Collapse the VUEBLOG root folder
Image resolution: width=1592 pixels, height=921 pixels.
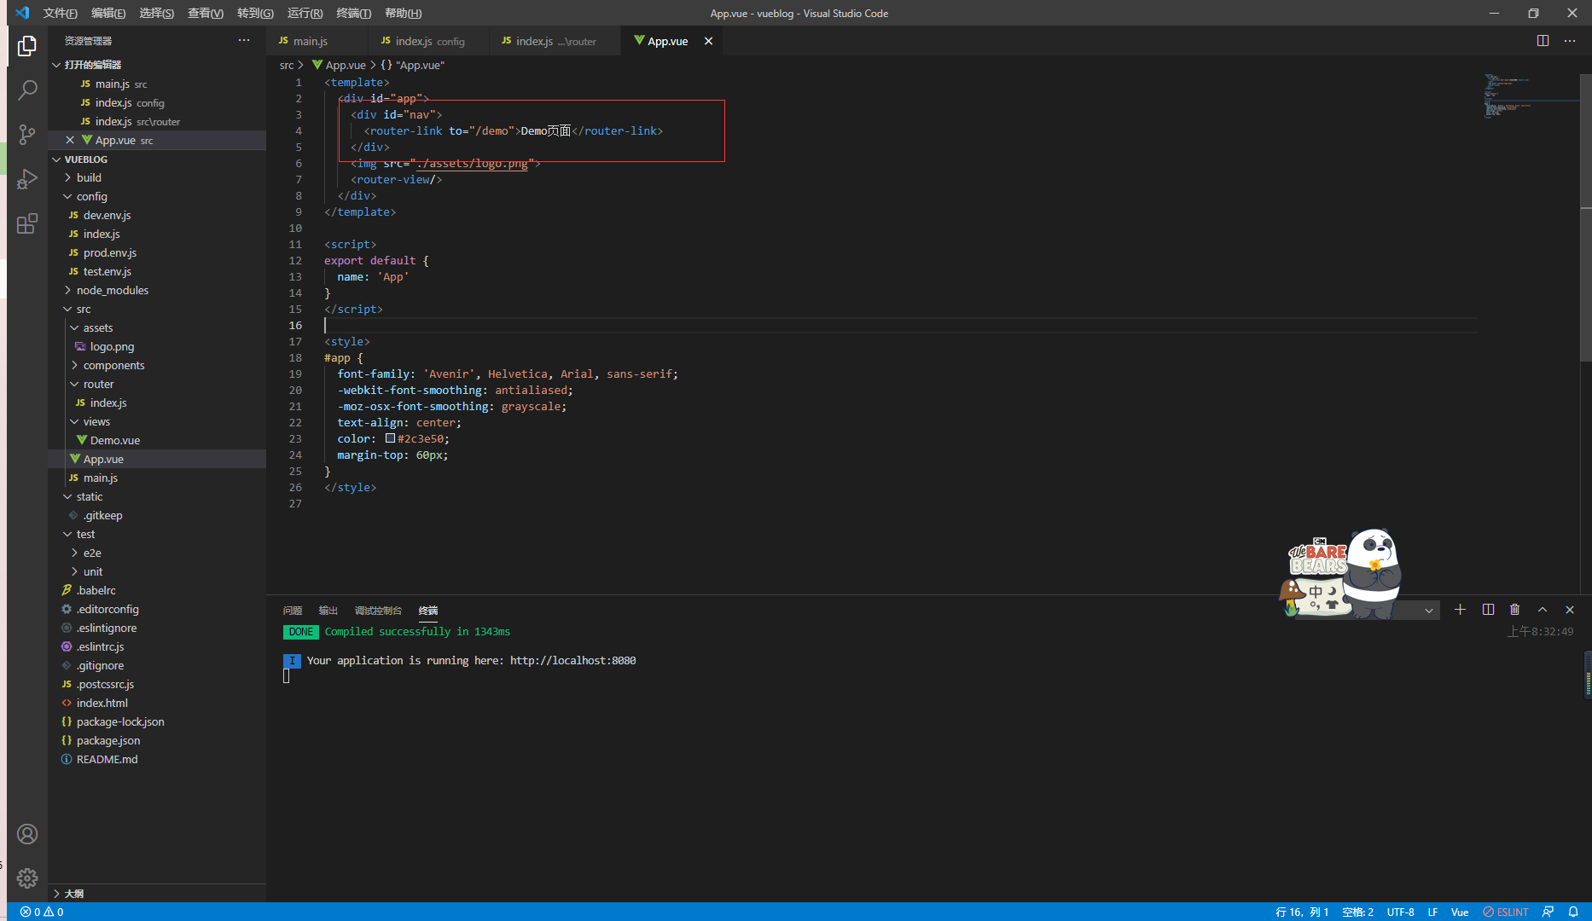(158, 159)
